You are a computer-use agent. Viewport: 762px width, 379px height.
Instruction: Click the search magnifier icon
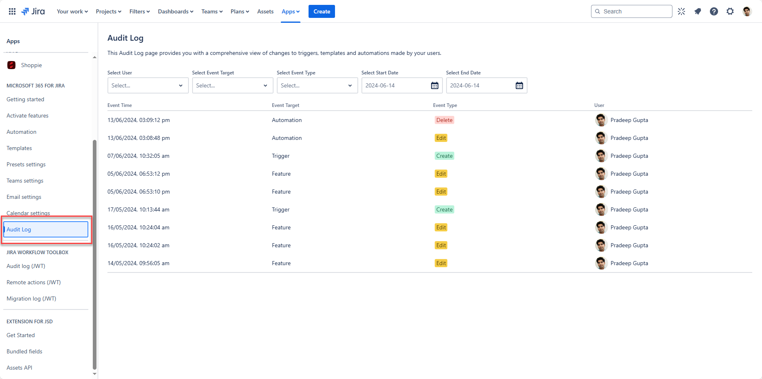click(x=598, y=11)
